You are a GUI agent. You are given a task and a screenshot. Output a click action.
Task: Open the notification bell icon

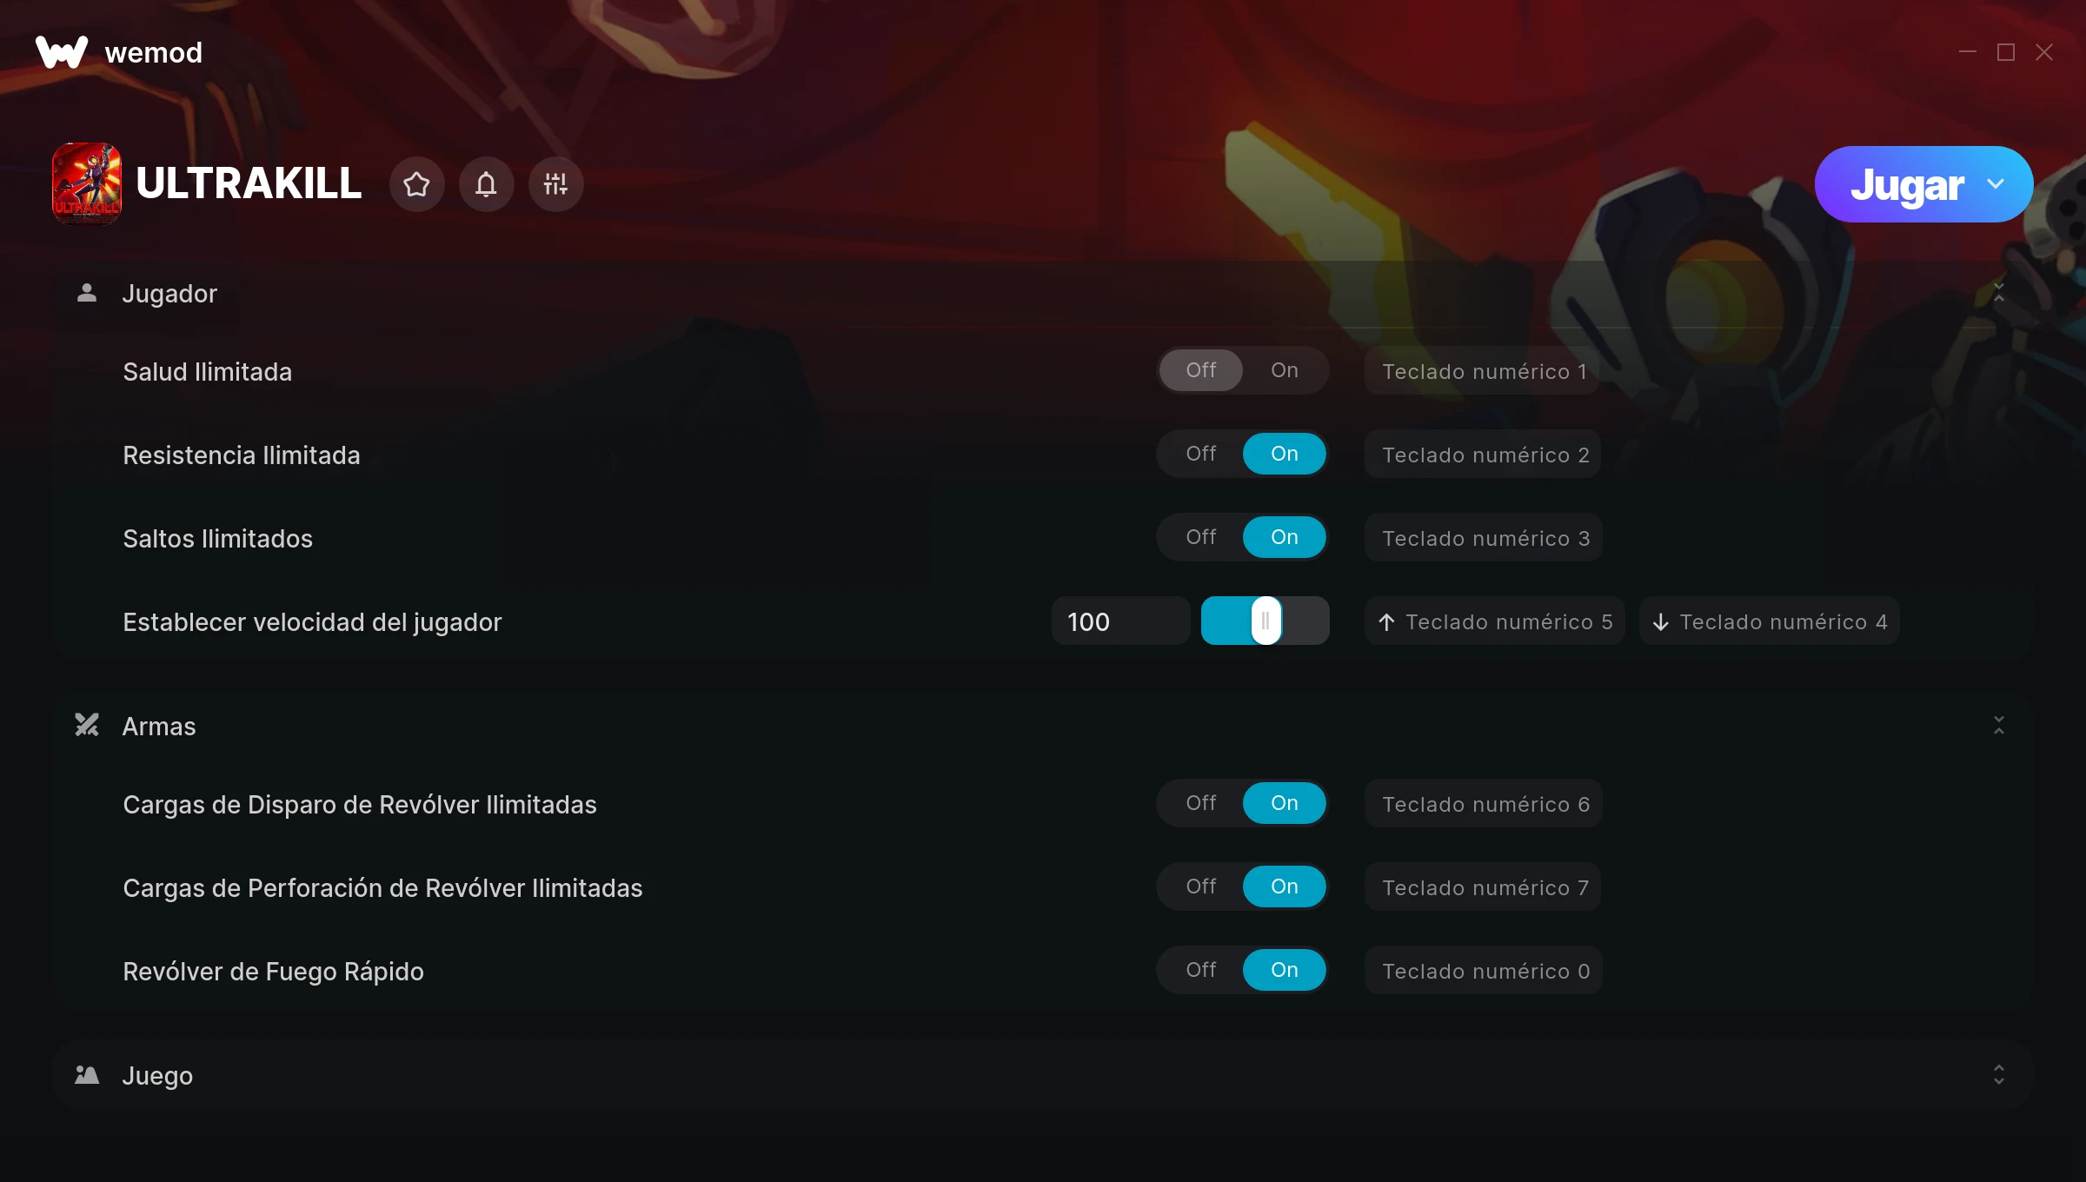pyautogui.click(x=486, y=184)
